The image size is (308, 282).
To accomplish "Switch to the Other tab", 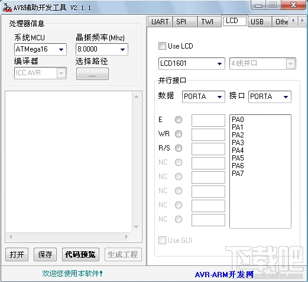I will [280, 22].
